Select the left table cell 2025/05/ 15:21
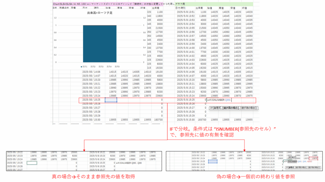The width and height of the screenshot is (325, 182). pyautogui.click(x=91, y=84)
